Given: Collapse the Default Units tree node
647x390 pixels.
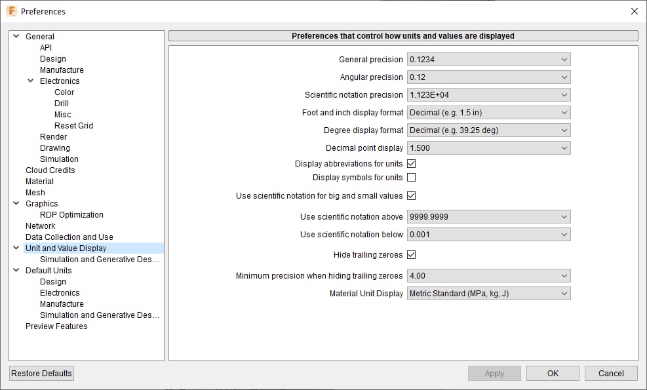Looking at the screenshot, I should click(16, 270).
